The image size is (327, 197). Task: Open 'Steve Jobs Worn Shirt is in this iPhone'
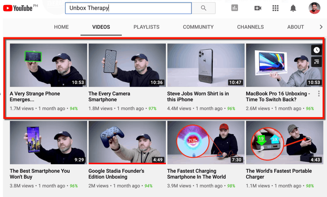198,97
